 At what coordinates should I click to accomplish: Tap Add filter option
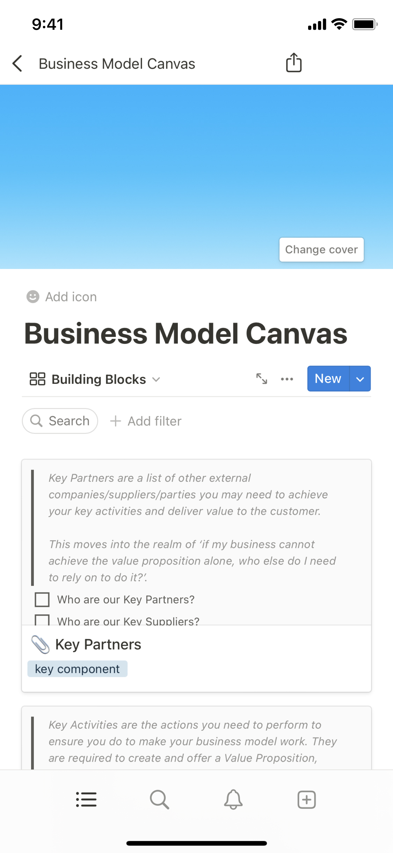(x=146, y=421)
